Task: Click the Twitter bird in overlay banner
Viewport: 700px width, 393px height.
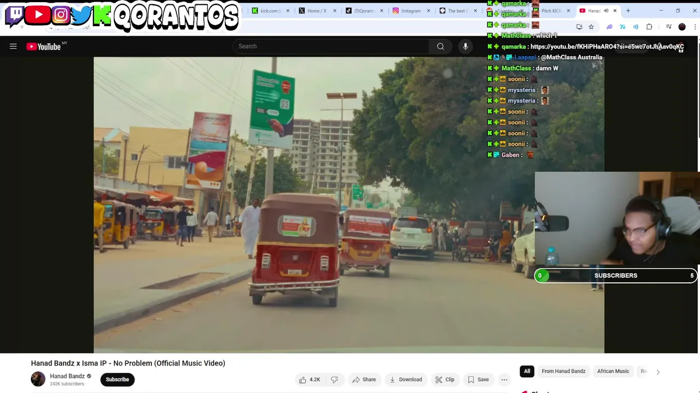Action: 81,15
